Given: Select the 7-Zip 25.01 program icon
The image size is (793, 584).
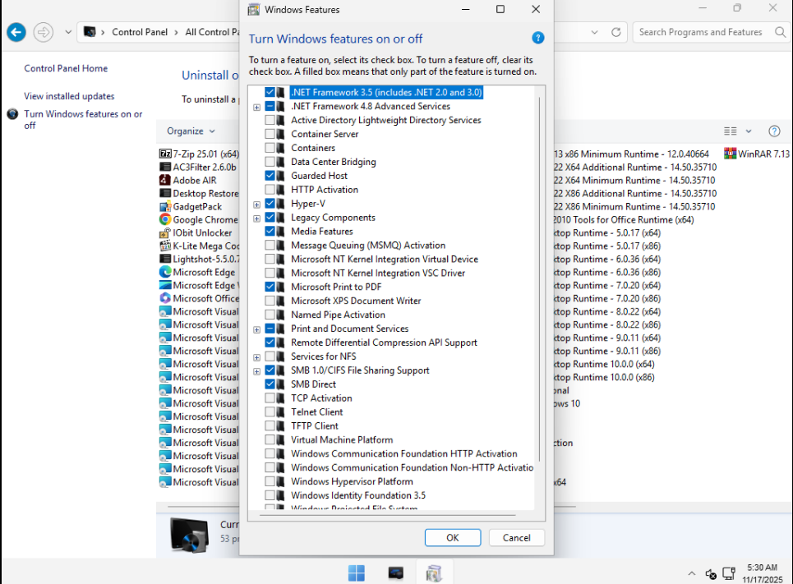Looking at the screenshot, I should coord(165,154).
